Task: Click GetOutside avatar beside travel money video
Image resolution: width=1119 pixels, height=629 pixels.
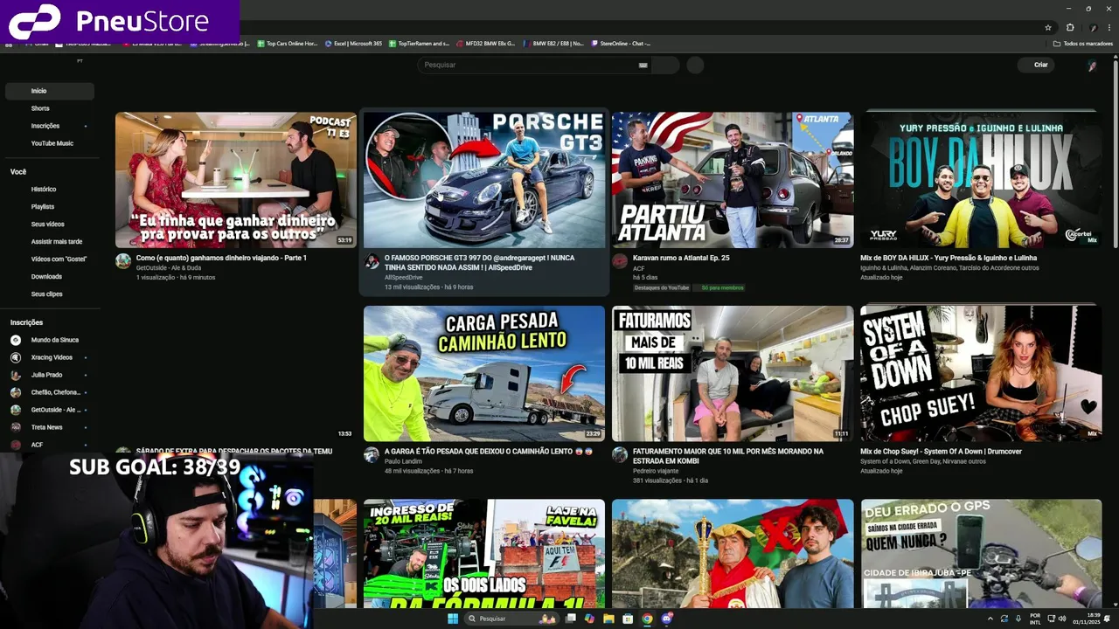Action: [123, 261]
